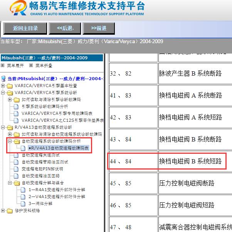The width and height of the screenshot is (232, 232).
Task: Click page icon of R/V4A13自动变速箱故障码表
Action: [x=23, y=148]
